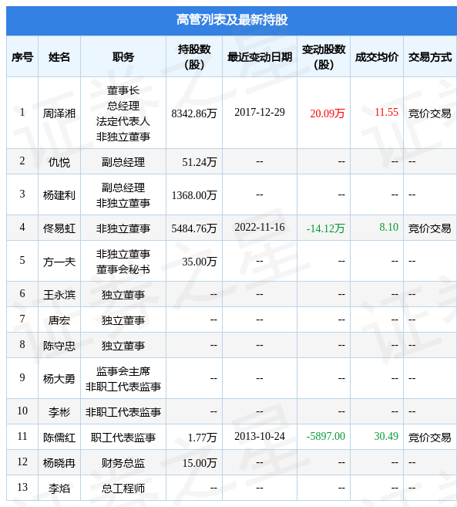
Task: Click the red 20.09万 change value
Action: 328,113
